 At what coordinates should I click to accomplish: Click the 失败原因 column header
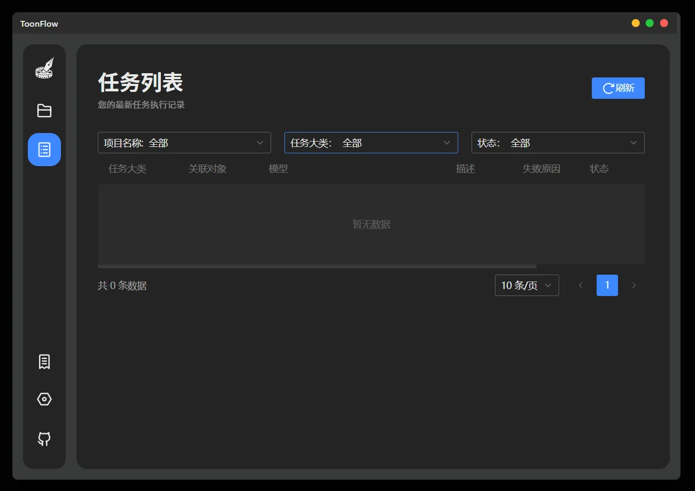coord(542,169)
